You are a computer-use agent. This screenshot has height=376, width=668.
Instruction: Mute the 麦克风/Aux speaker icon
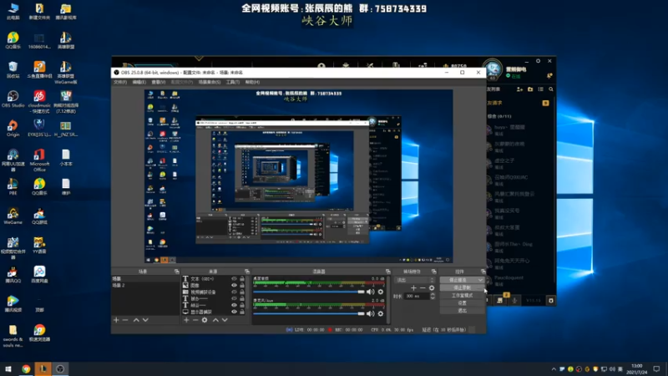point(370,314)
